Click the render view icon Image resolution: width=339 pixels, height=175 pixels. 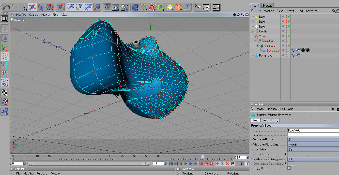[106, 7]
